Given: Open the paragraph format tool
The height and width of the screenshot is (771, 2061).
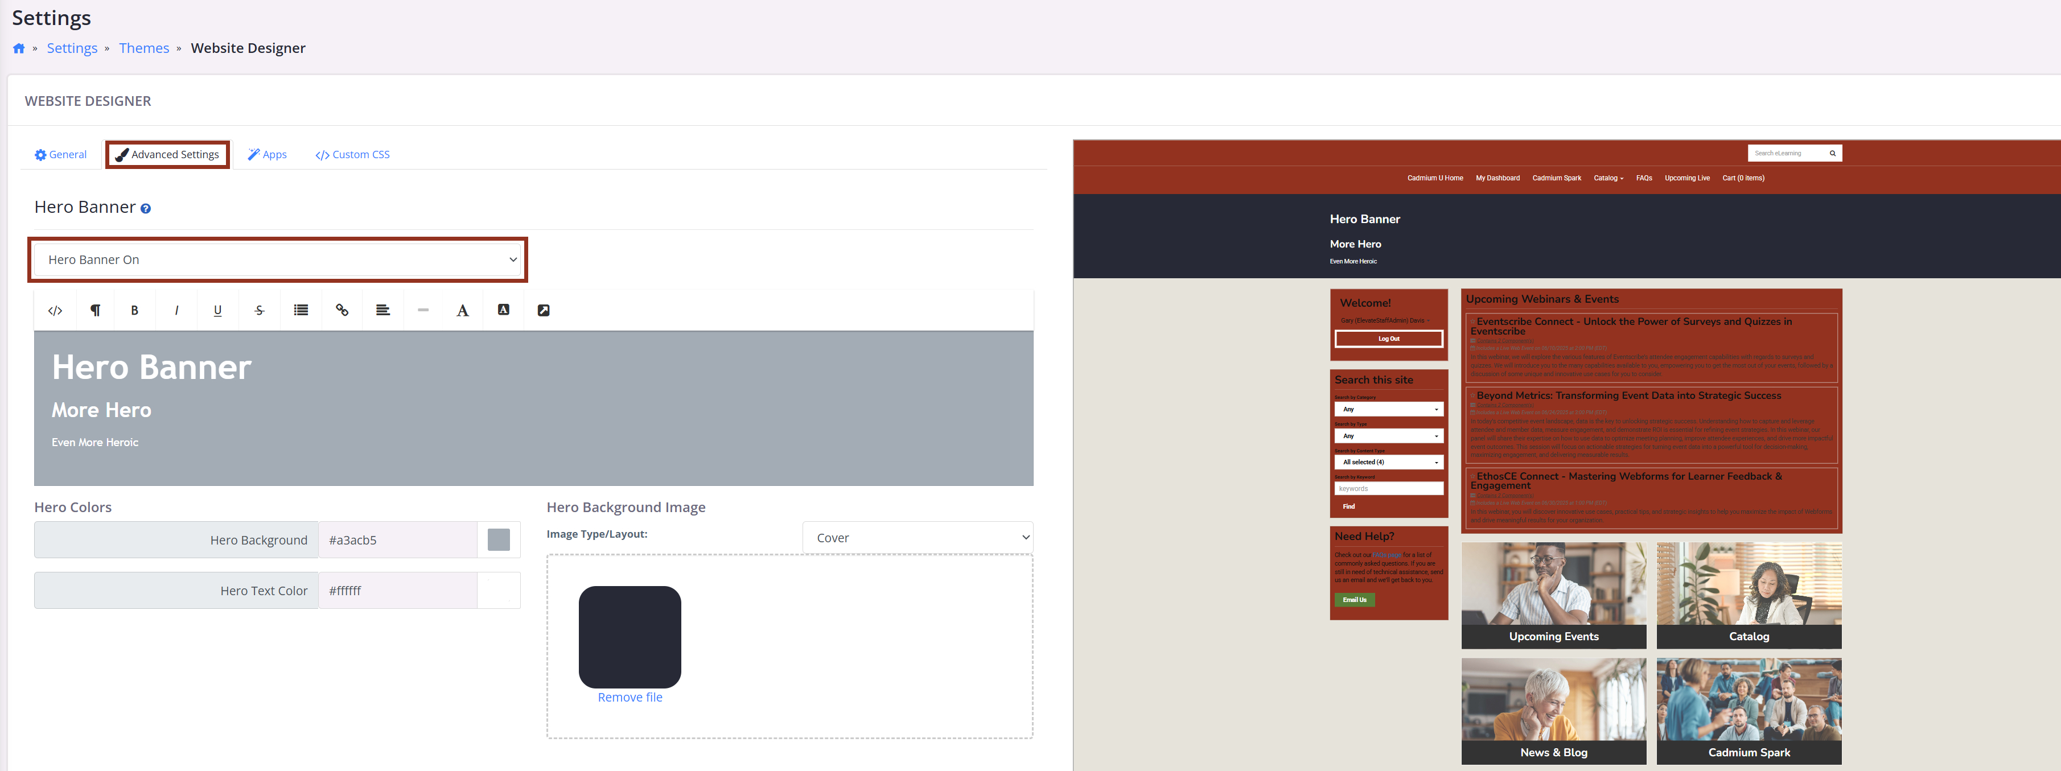Looking at the screenshot, I should tap(95, 310).
